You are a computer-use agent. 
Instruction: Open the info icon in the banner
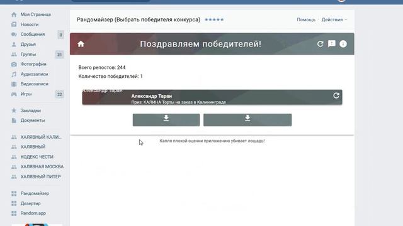tap(343, 44)
